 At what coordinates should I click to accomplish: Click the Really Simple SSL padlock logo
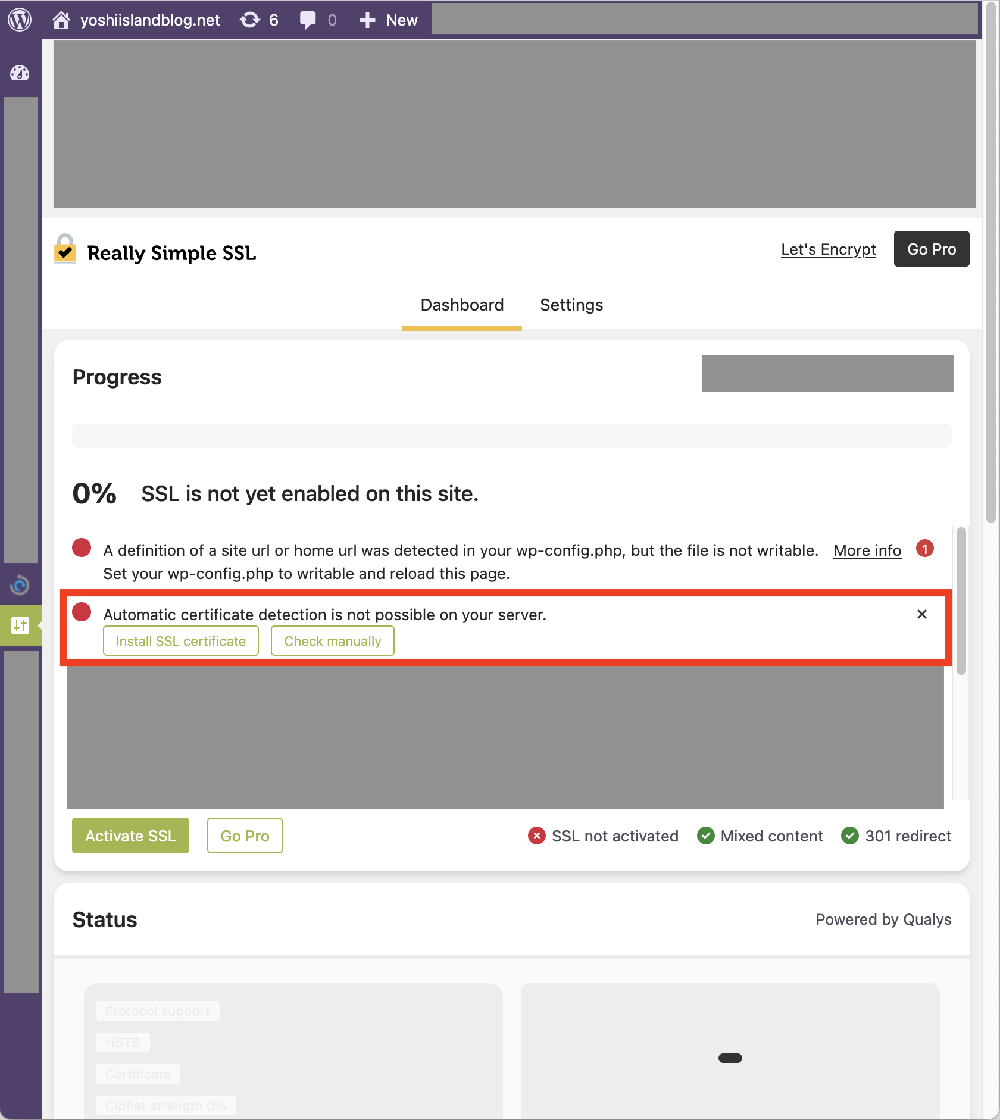[65, 249]
